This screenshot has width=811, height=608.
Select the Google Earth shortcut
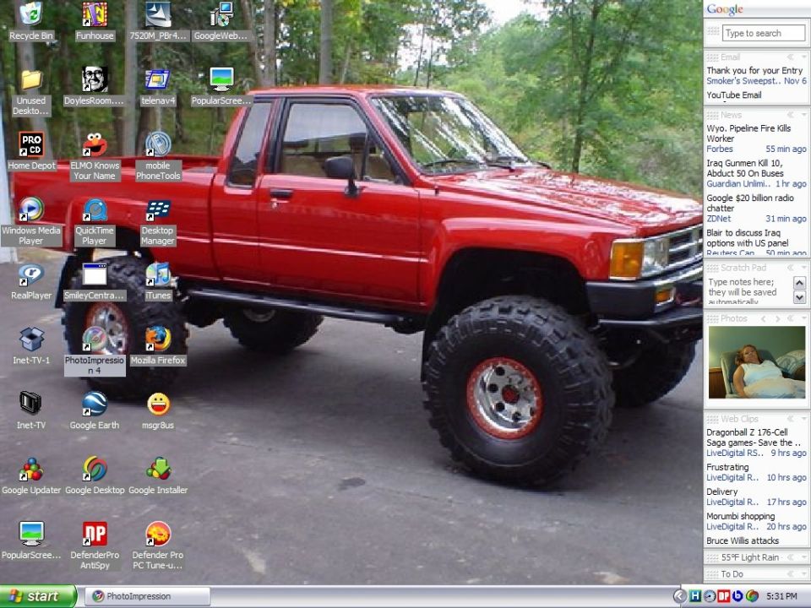click(95, 411)
